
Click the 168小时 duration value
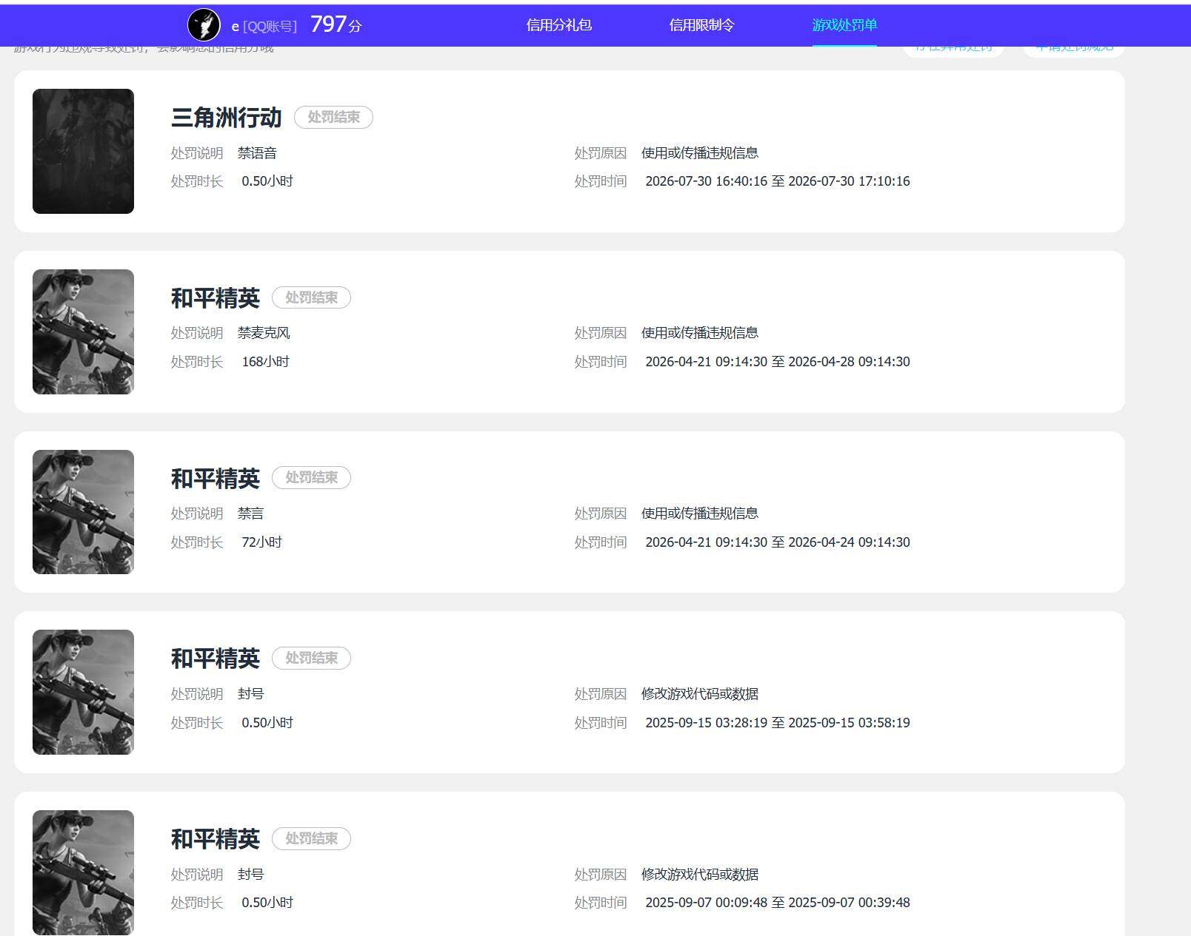click(265, 362)
